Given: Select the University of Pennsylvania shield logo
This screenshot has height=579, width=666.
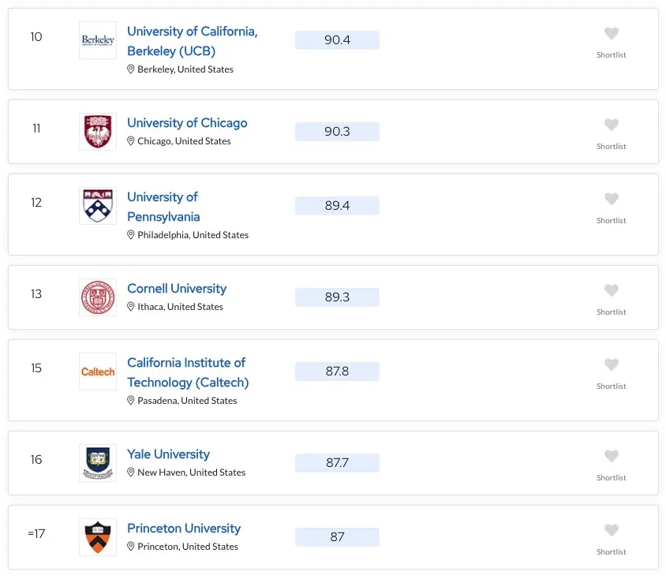Looking at the screenshot, I should pyautogui.click(x=98, y=206).
